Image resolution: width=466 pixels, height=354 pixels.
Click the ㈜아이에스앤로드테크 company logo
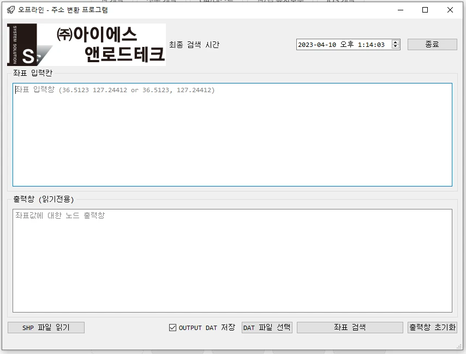coord(85,41)
